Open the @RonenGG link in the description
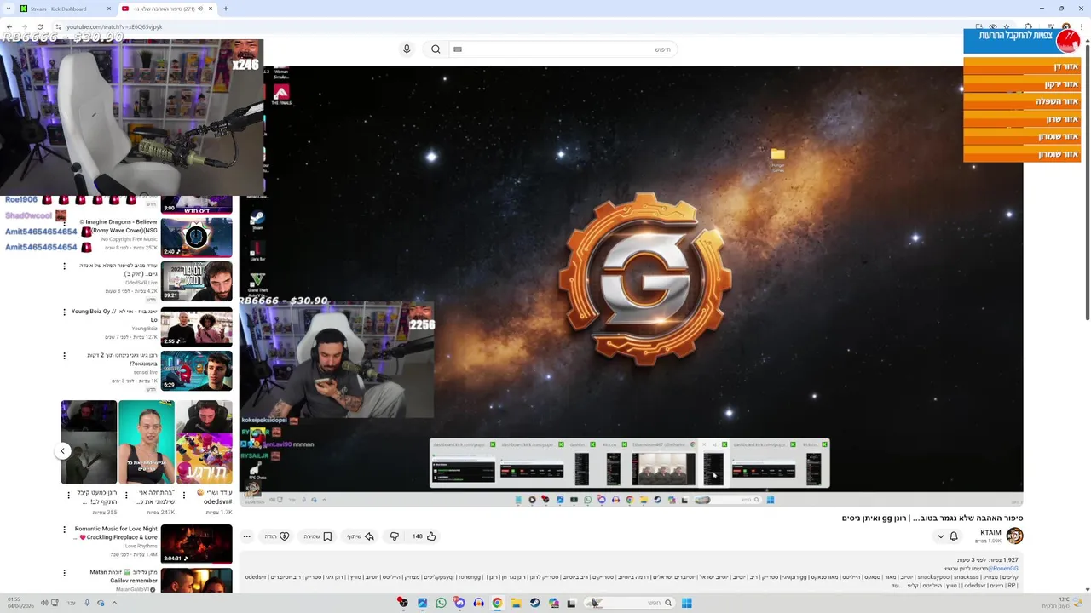The height and width of the screenshot is (613, 1091). point(1003,569)
